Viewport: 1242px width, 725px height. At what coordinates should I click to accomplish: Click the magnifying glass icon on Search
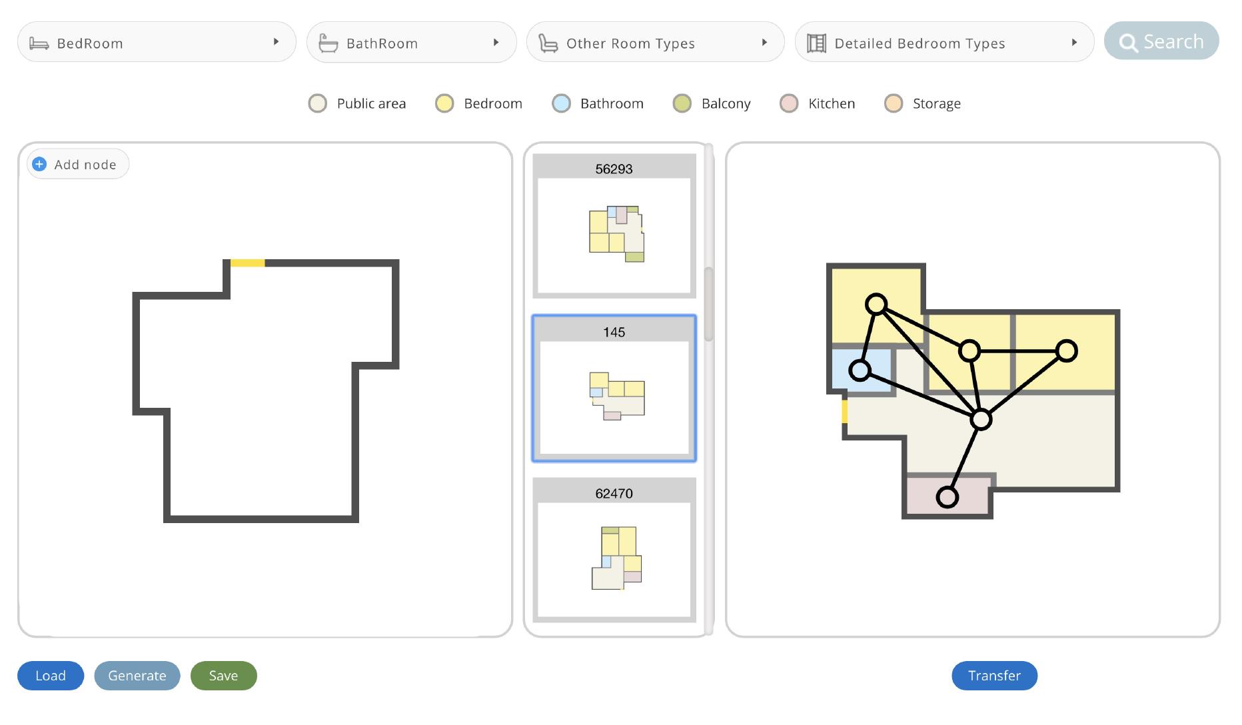click(1129, 41)
